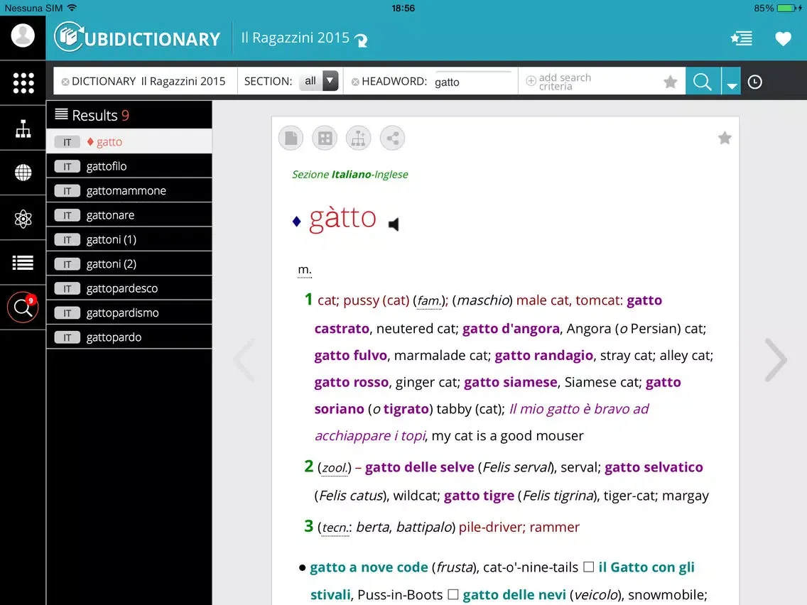
Task: Go to next entry arrow
Action: pos(776,359)
